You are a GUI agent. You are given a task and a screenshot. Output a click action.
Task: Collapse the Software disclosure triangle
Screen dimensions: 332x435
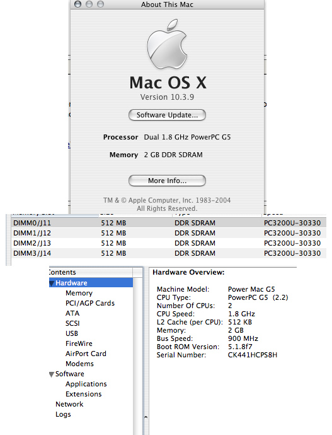point(52,374)
